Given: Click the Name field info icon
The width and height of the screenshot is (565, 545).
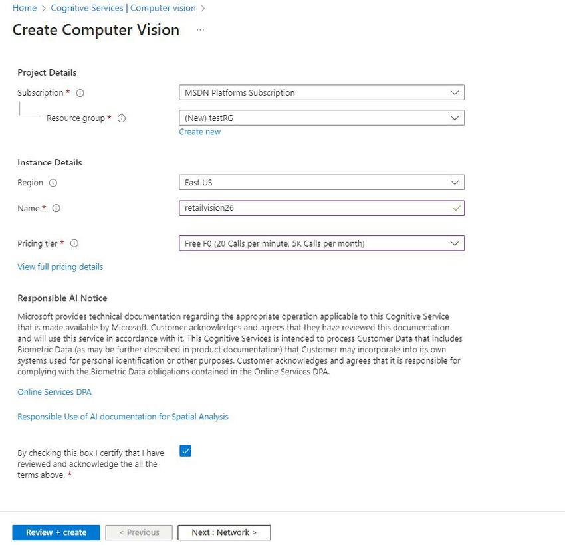Looking at the screenshot, I should [56, 209].
